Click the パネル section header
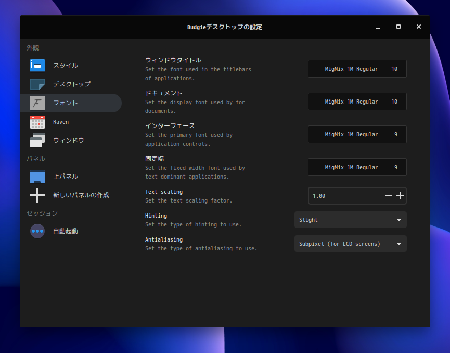Viewport: 450px width, 353px height. point(36,159)
